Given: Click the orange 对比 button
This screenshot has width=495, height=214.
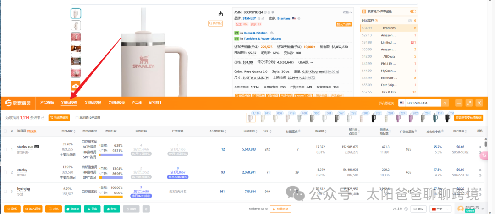Looking at the screenshot, I should tap(53, 209).
